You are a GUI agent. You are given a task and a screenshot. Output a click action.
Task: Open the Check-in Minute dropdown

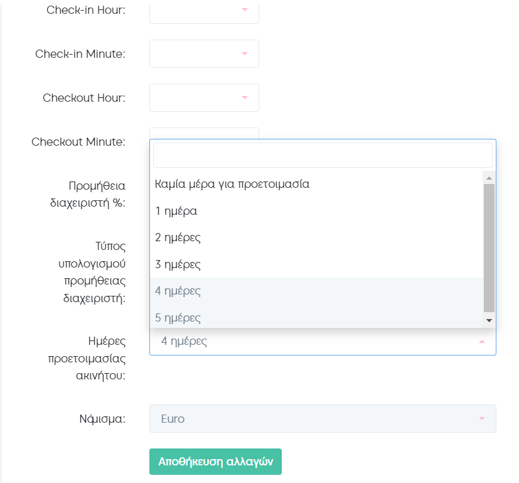[x=204, y=53]
